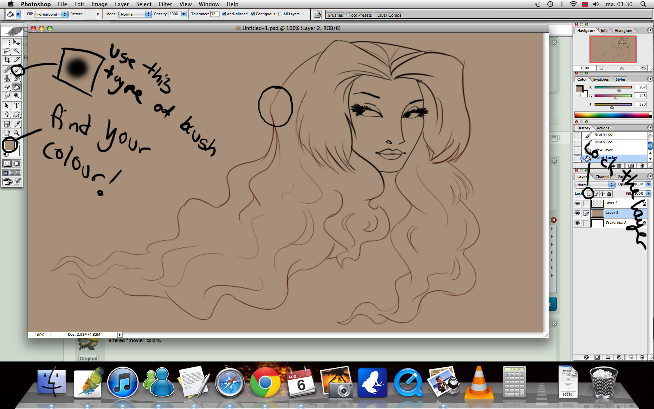Select the Move tool
Screen dimensions: 654x409
tap(17, 42)
